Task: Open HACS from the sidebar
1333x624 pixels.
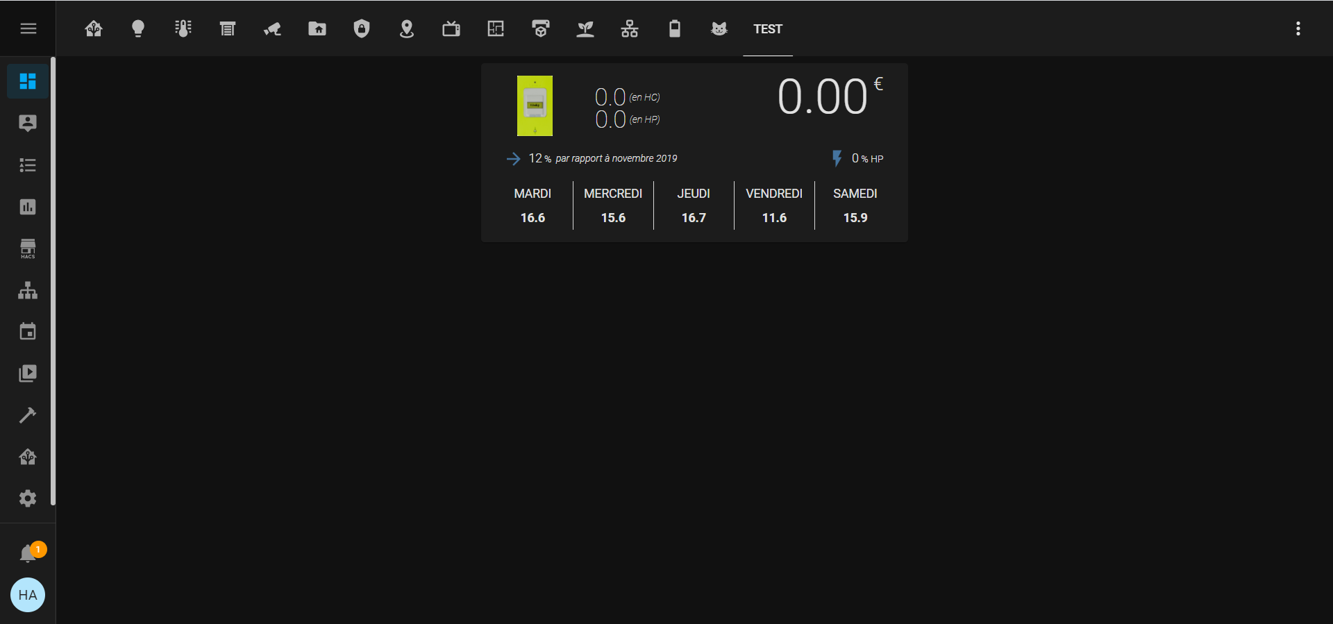Action: point(28,248)
